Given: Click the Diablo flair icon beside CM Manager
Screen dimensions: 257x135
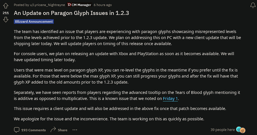Looking at the screenshot, I should click(69, 5).
